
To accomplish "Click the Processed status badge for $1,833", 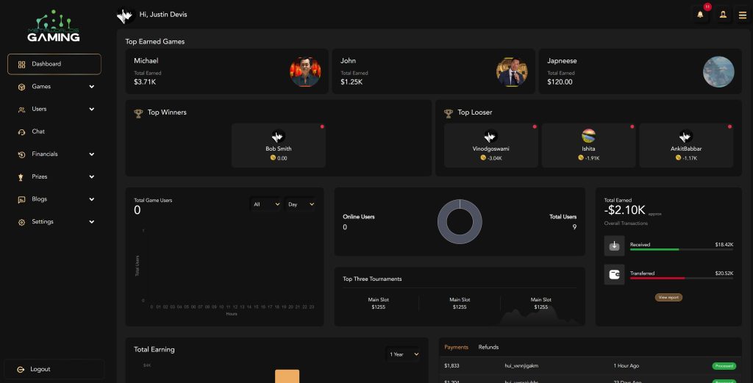I will [x=724, y=365].
